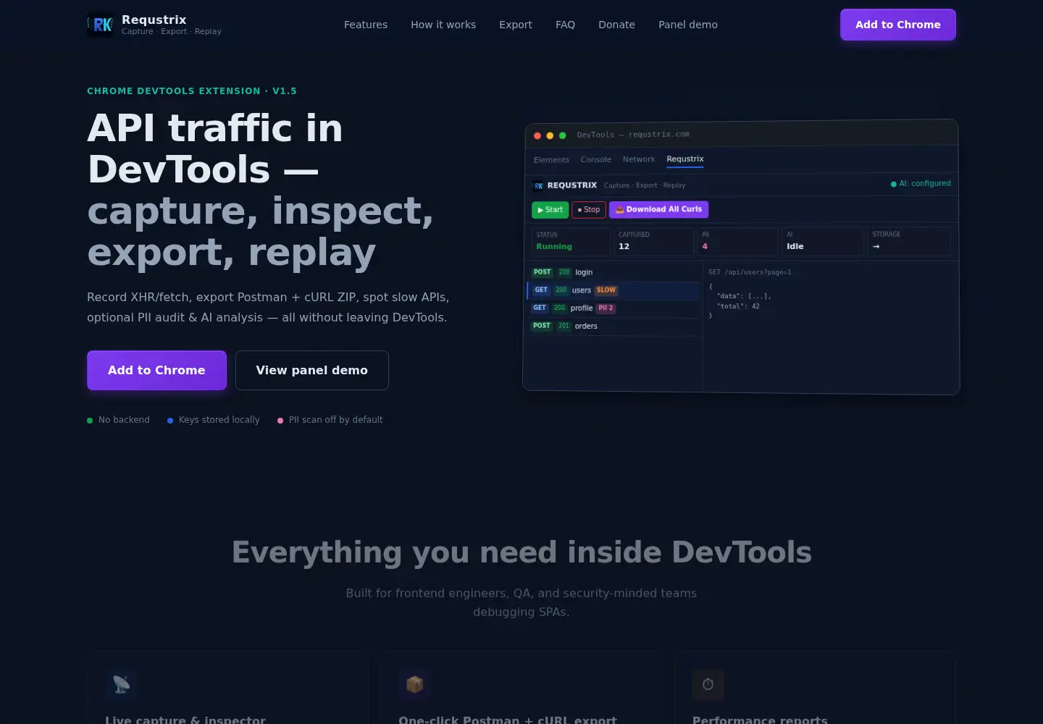Image resolution: width=1043 pixels, height=724 pixels.
Task: Click the AI Idle stat card
Action: pyautogui.click(x=823, y=242)
